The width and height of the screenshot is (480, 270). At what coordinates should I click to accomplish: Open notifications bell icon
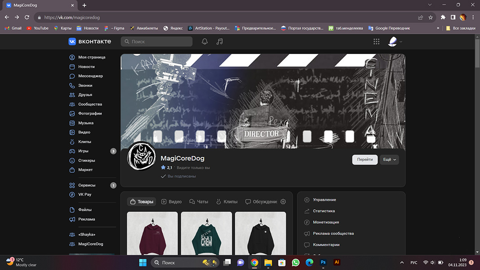click(205, 41)
